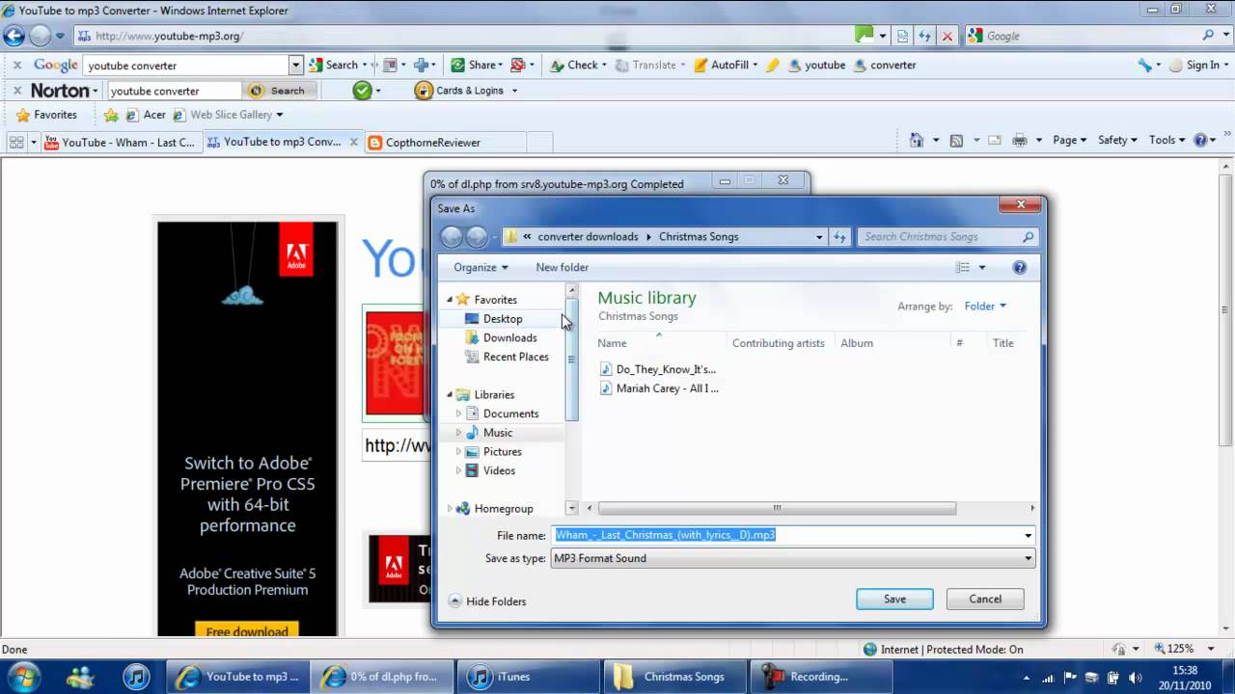
Task: Switch to the YouTube - Wham tab
Action: click(119, 142)
